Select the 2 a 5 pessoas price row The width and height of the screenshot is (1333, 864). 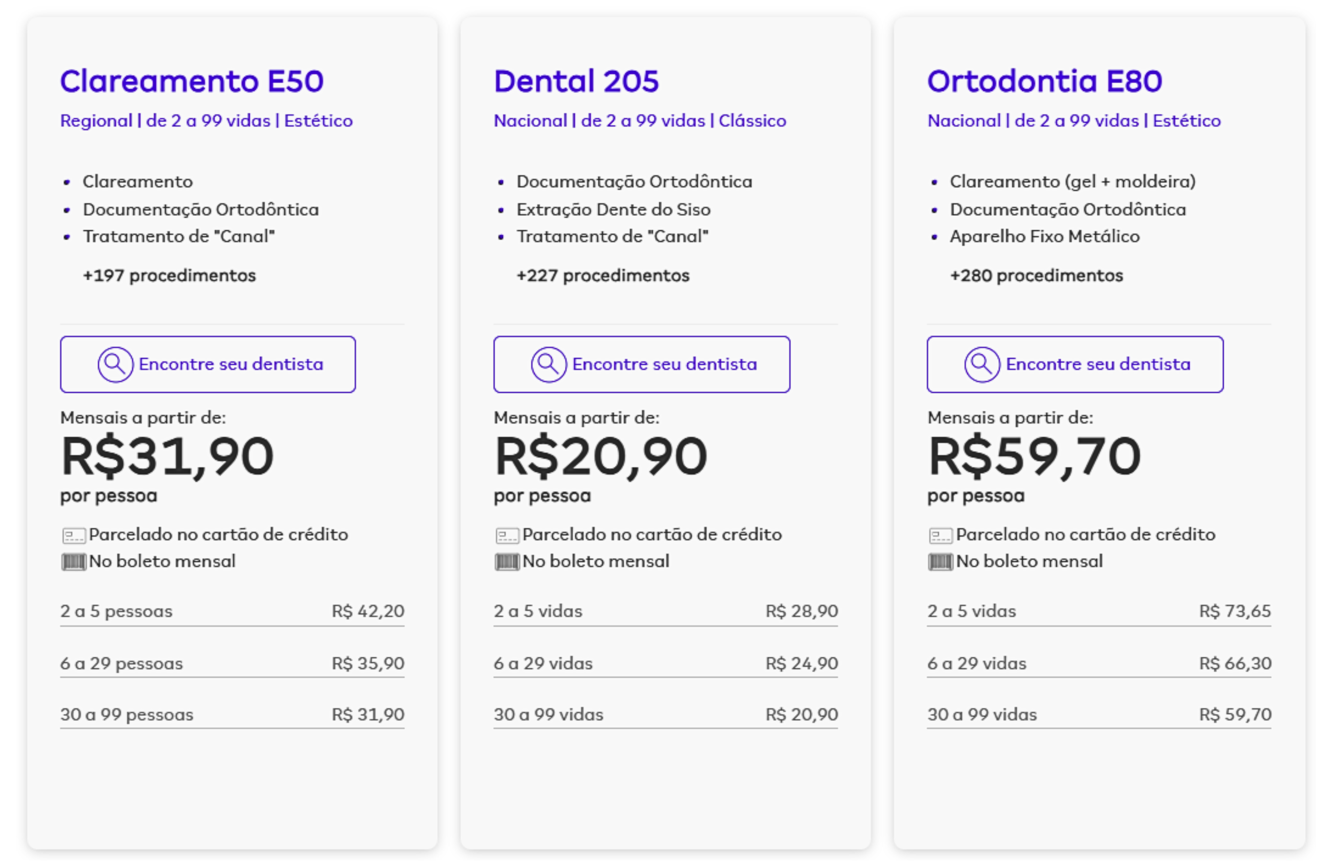[232, 611]
